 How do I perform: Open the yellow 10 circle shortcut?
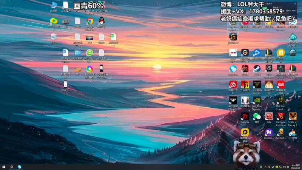click(x=281, y=53)
